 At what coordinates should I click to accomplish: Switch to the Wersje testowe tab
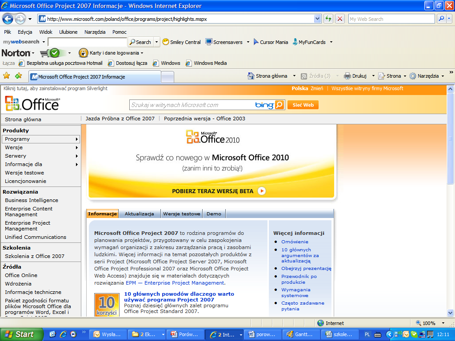coord(182,214)
